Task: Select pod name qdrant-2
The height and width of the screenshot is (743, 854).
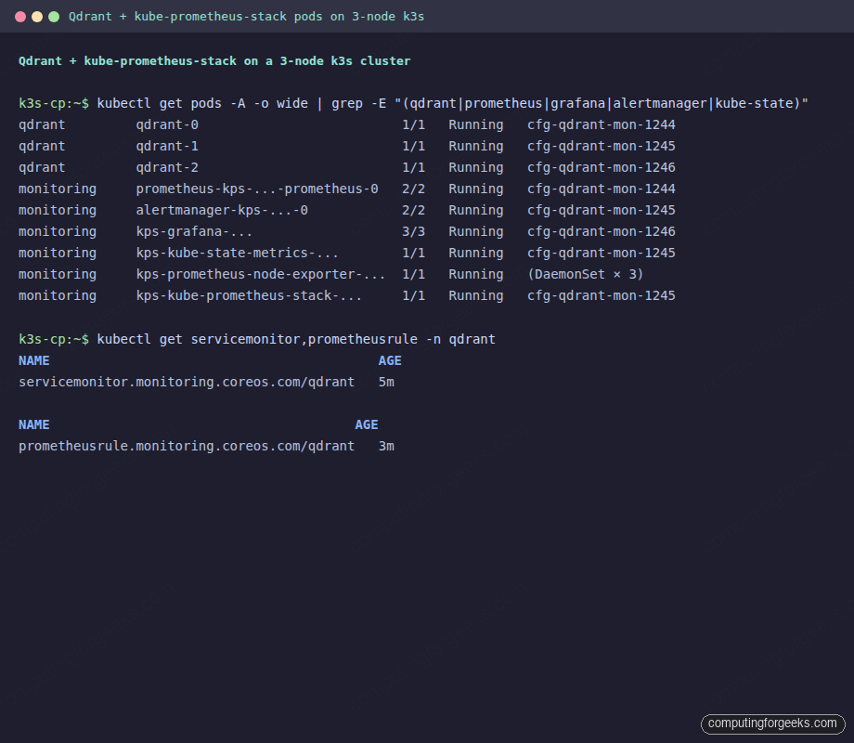Action: pyautogui.click(x=167, y=167)
